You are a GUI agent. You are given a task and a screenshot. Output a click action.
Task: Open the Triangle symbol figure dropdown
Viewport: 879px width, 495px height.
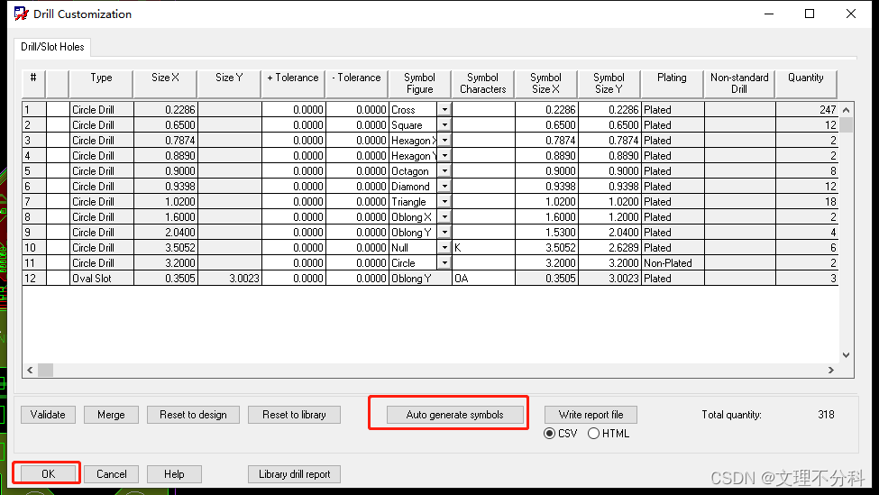tap(444, 202)
